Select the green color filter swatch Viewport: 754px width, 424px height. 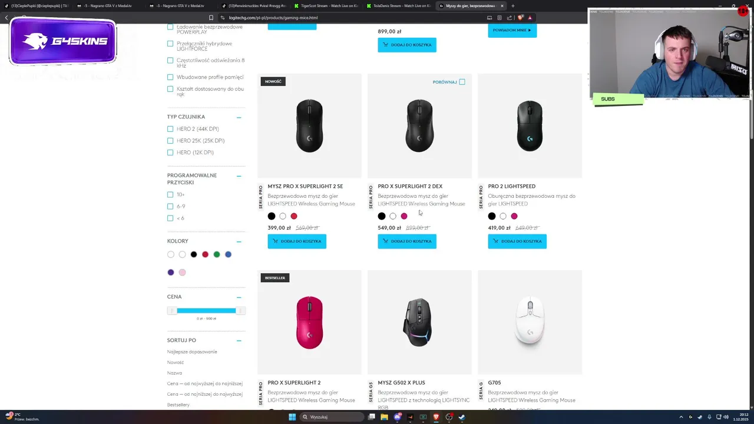217,254
